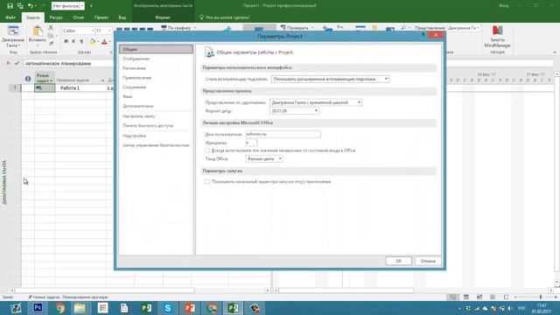
Task: Toggle show start screen on launch checkbox
Action: (207, 181)
